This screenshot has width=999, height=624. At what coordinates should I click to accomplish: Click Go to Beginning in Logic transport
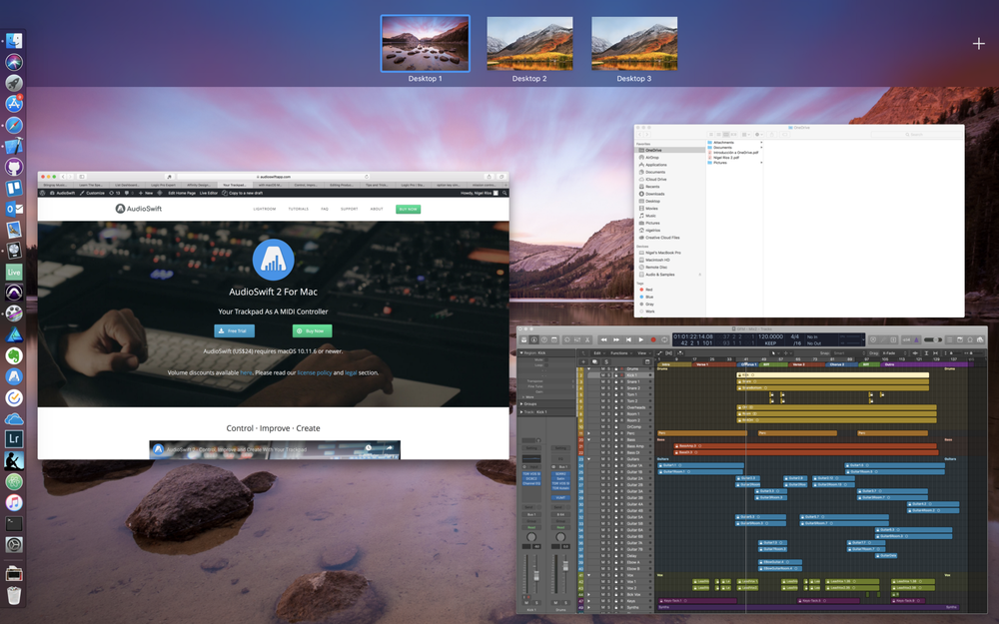(628, 340)
